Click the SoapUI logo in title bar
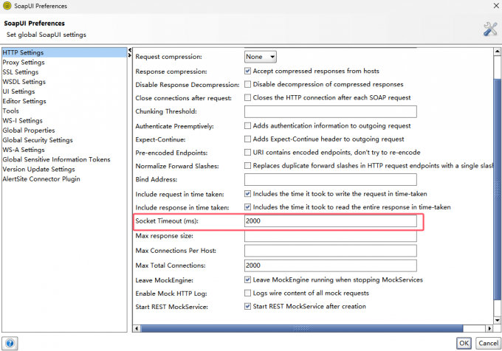The width and height of the screenshot is (502, 351). (7, 6)
